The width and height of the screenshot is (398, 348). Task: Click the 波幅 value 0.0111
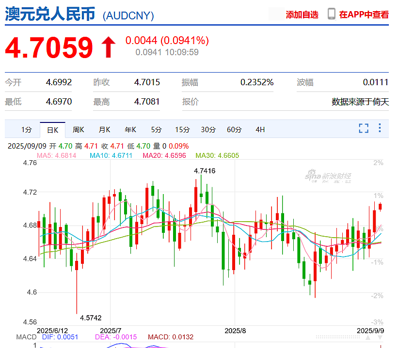(x=376, y=82)
